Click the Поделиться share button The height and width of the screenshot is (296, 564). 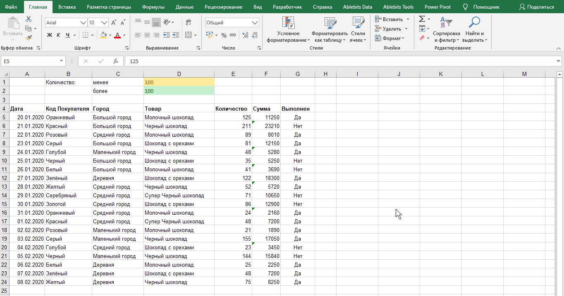point(536,7)
